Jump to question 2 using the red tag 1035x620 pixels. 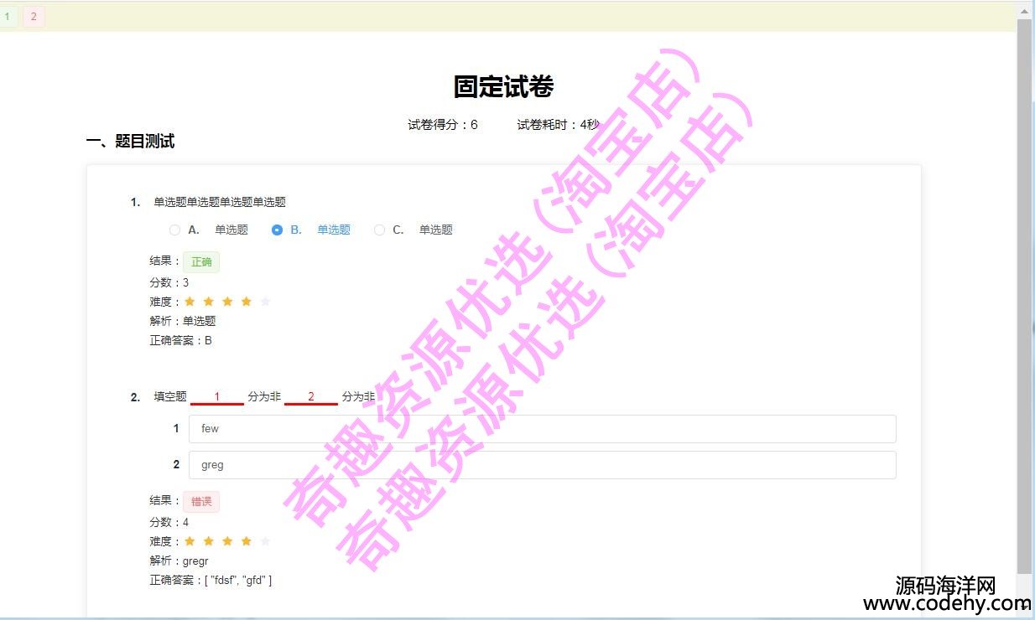34,17
